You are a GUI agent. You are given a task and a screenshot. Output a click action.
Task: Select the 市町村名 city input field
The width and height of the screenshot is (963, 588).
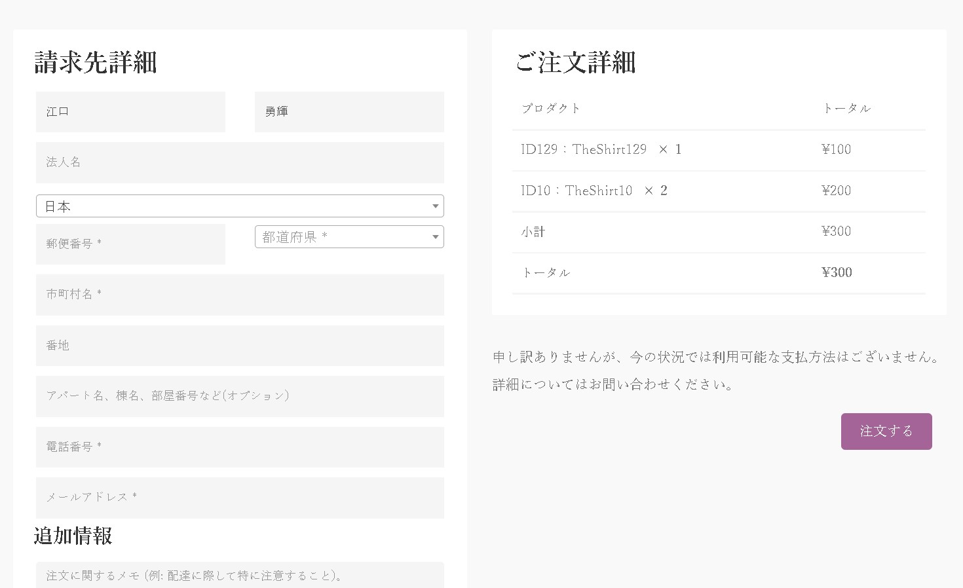(240, 295)
